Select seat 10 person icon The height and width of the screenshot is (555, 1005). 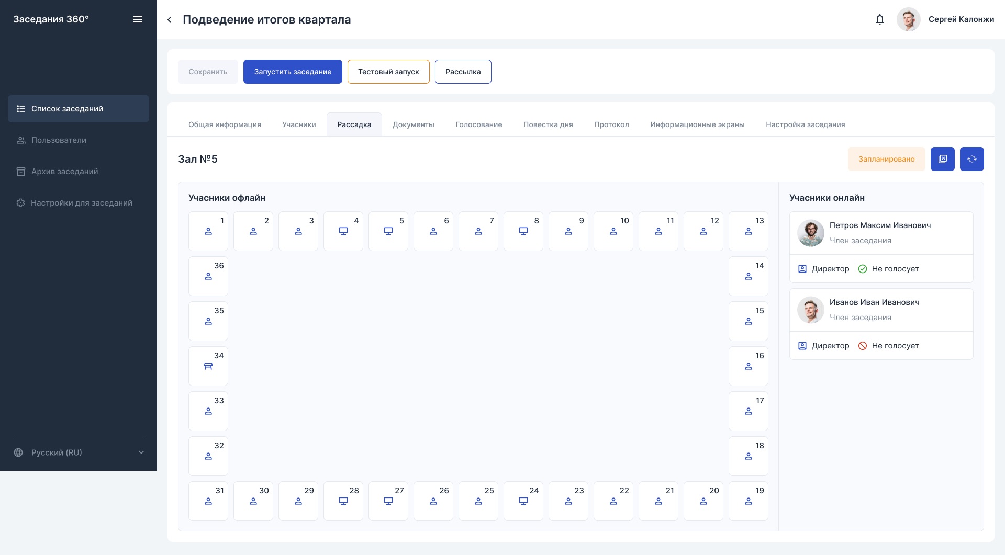pyautogui.click(x=613, y=231)
